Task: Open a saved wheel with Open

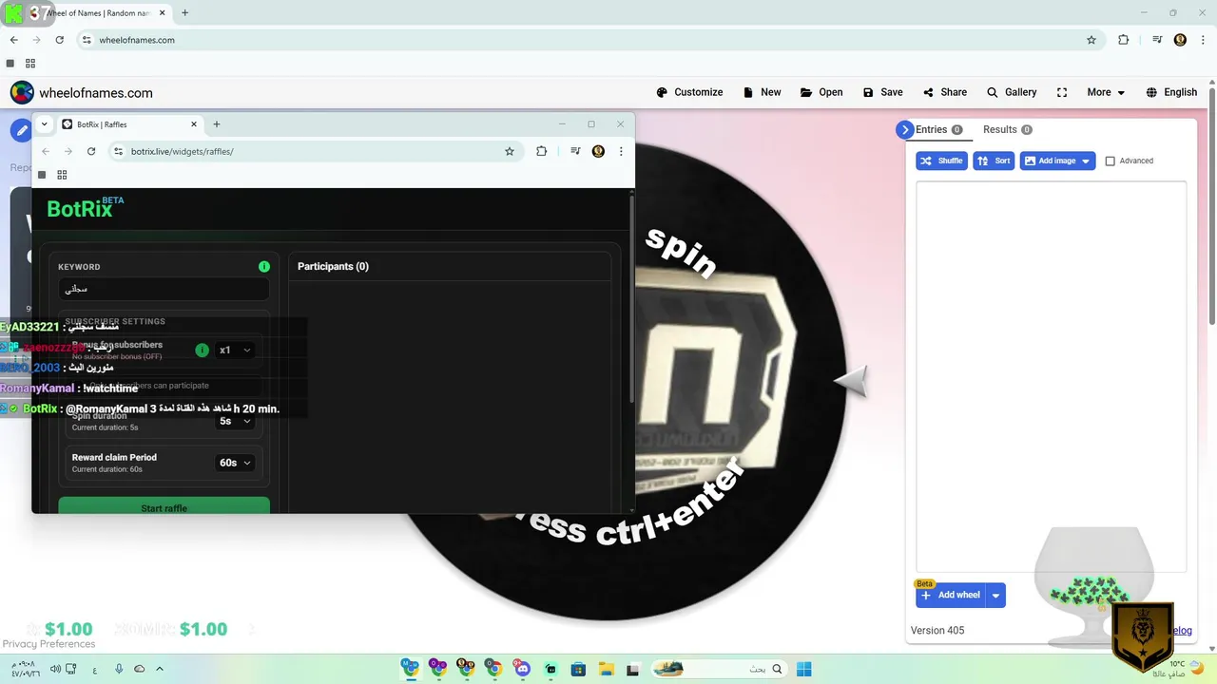Action: coord(821,92)
